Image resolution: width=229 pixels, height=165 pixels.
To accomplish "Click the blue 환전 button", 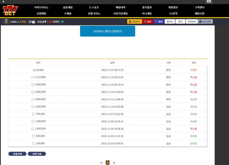I will [159, 22].
